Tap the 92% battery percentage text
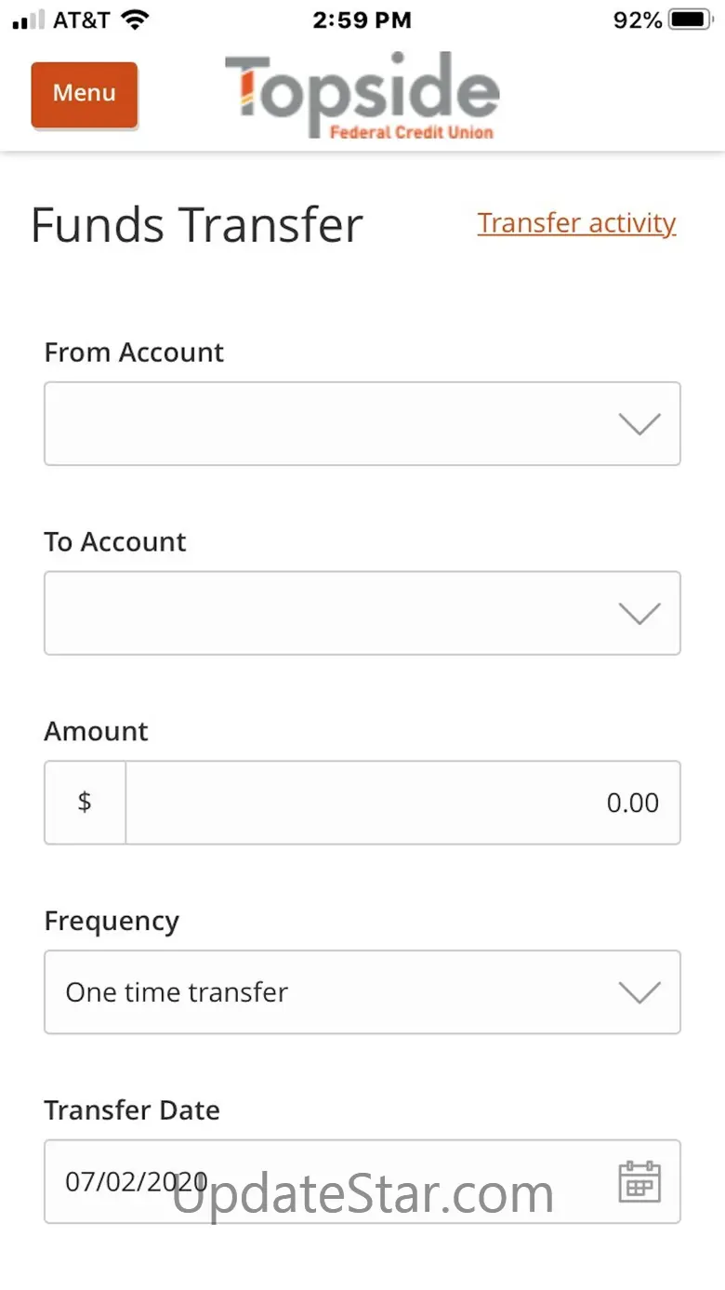This screenshot has width=725, height=1290. (x=637, y=20)
